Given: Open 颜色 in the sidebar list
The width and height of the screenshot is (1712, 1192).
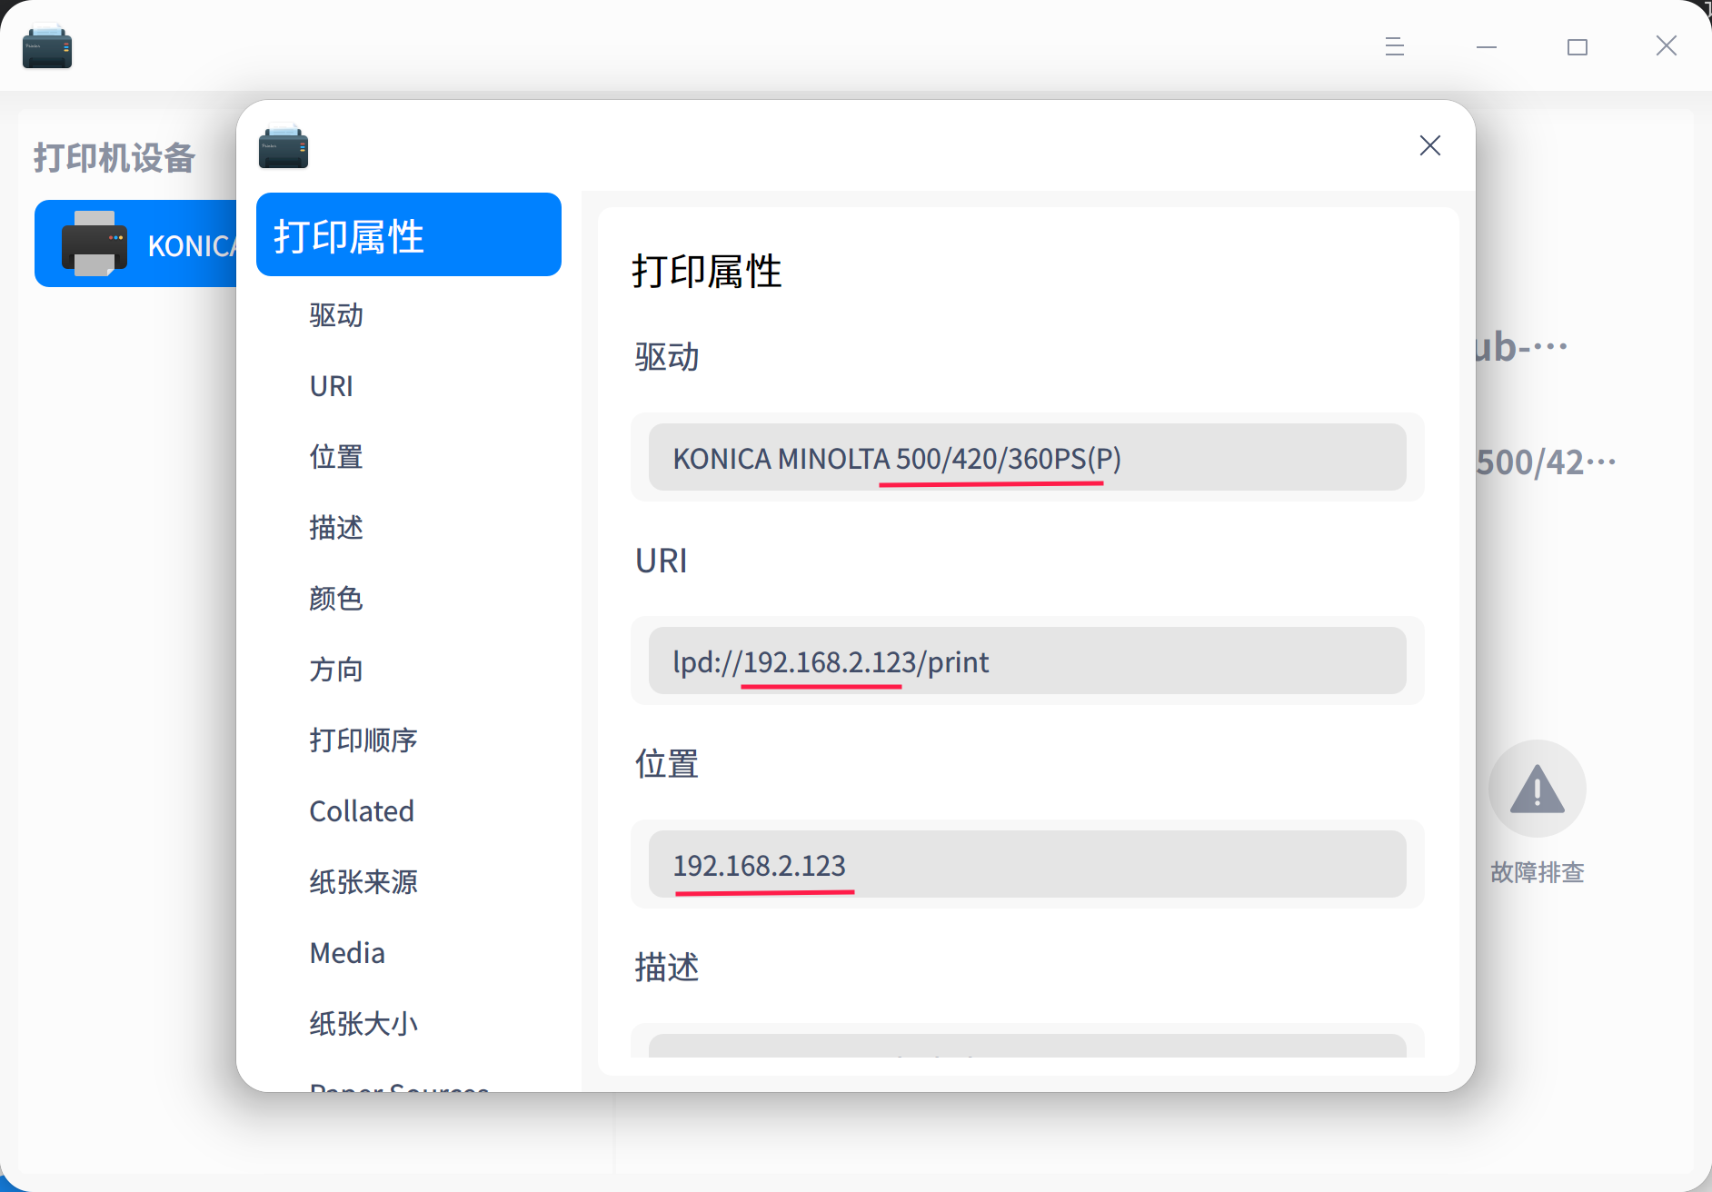Looking at the screenshot, I should [x=336, y=599].
